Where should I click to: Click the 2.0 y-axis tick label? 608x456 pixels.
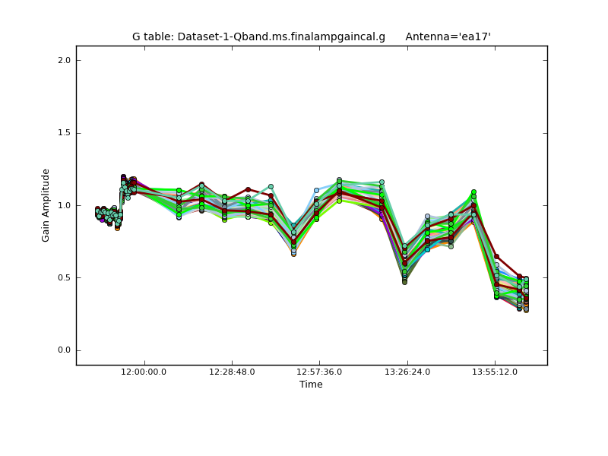[x=64, y=61]
